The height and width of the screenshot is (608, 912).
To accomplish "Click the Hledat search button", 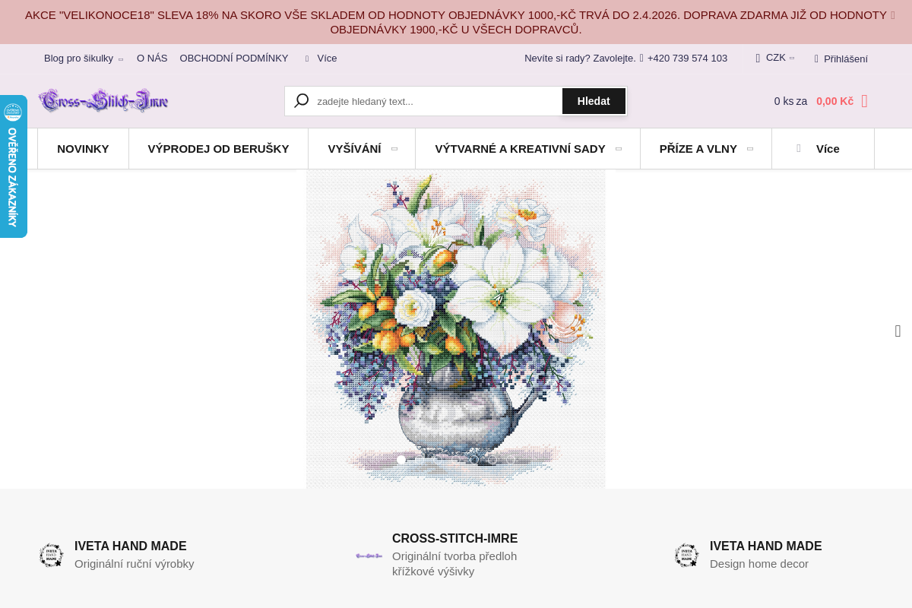I will click(x=594, y=101).
